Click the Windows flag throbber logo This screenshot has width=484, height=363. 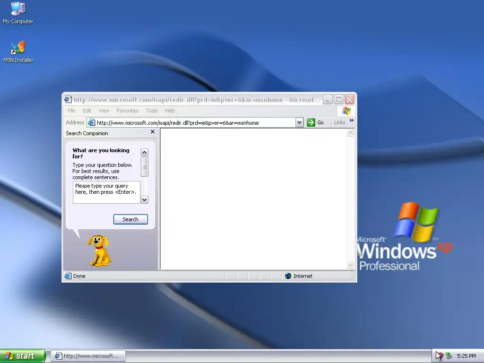pyautogui.click(x=346, y=111)
